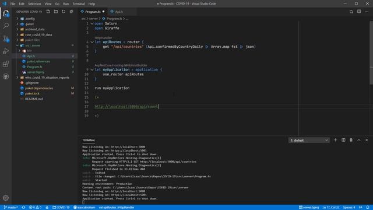Open server.fsproj in the file tree
Screen dimensions: 373x210
tap(45, 72)
